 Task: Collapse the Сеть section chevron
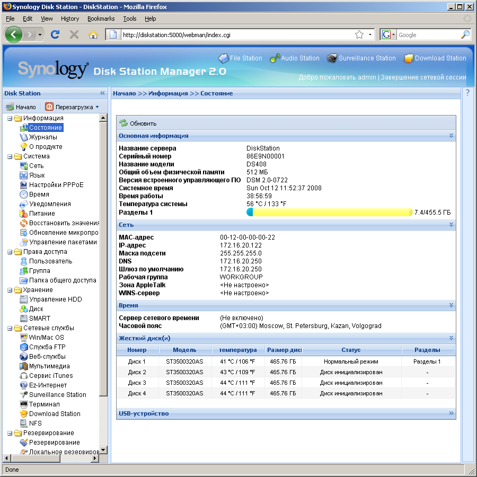point(451,225)
